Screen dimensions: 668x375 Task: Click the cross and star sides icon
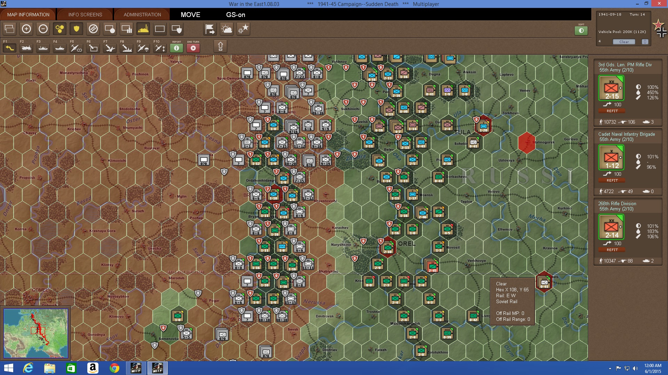point(244,29)
